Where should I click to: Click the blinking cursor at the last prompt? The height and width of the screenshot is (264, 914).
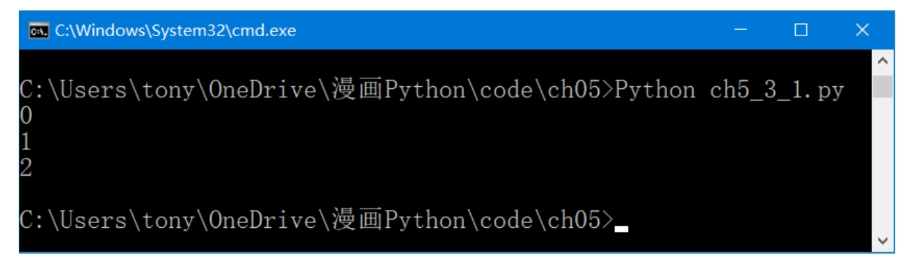[x=621, y=228]
